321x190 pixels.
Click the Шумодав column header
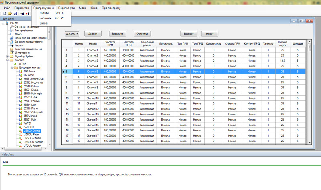pos(298,43)
